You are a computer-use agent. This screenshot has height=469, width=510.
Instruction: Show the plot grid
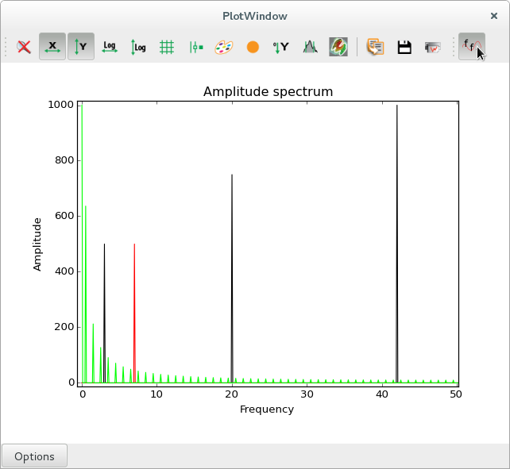coord(167,48)
